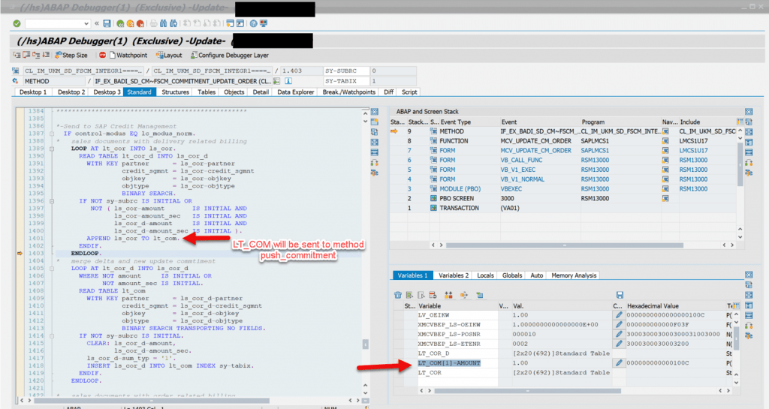Image resolution: width=769 pixels, height=409 pixels.
Task: Click the trash Delete icon in the variables toolbar
Action: [398, 295]
